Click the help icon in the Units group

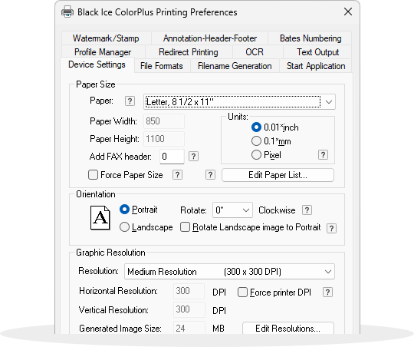pos(323,155)
